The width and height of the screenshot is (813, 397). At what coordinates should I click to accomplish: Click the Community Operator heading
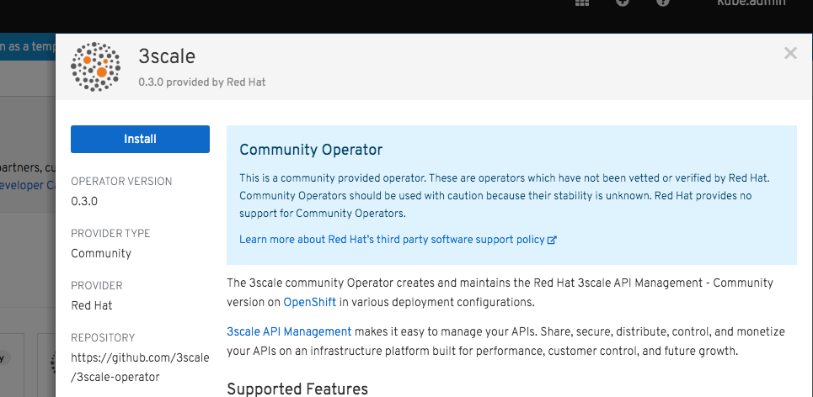coord(311,150)
